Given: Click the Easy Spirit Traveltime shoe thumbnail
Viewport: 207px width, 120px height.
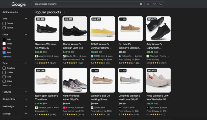Looking at the screenshot, I should click(47, 80).
